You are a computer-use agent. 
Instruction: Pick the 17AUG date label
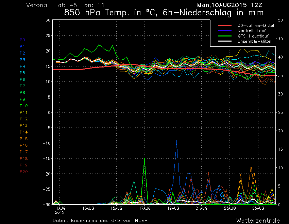(x=145, y=208)
